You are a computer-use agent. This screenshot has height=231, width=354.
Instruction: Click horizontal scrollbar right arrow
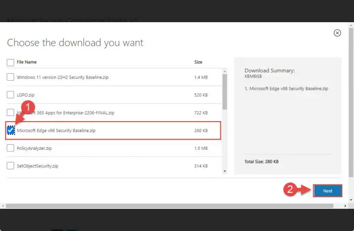(345, 206)
